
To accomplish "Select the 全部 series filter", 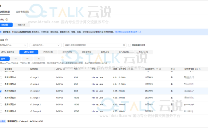I will click(x=5, y=59).
